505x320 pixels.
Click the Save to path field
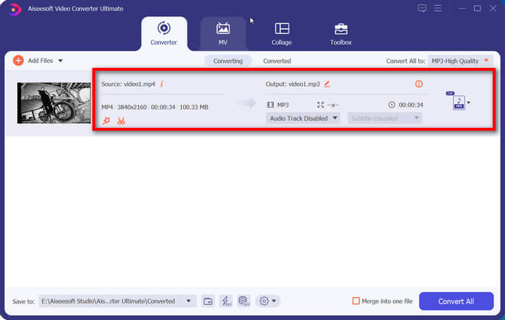coord(118,301)
